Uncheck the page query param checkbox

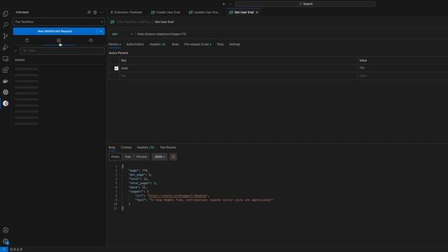tap(116, 69)
